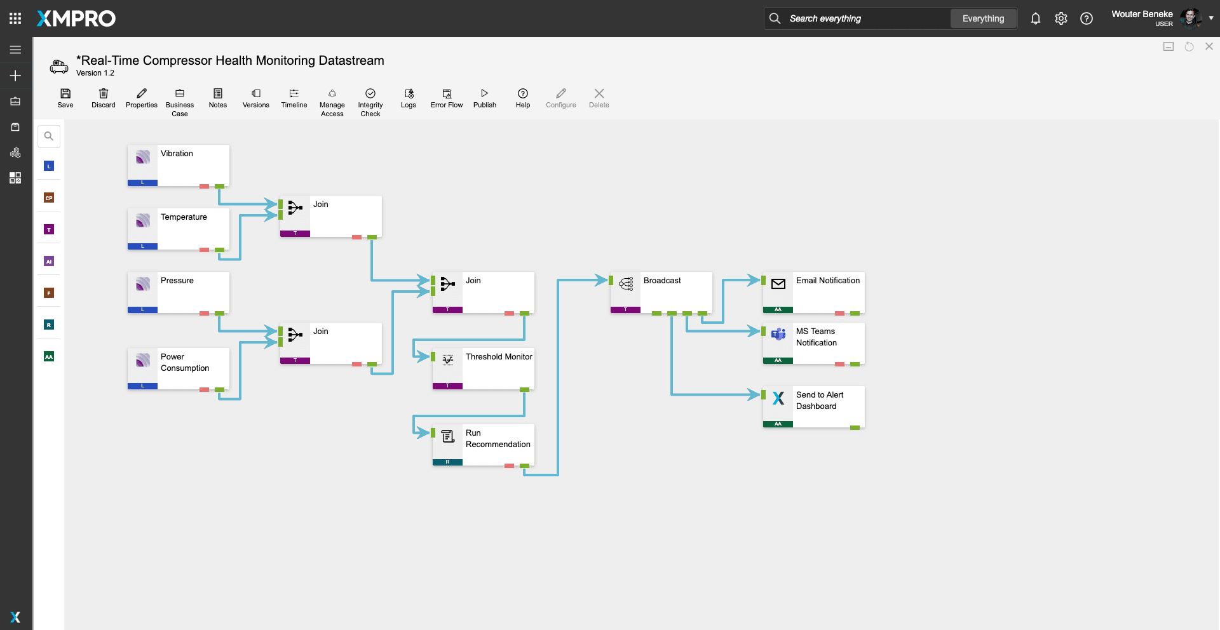
Task: Open the Logs panel
Action: click(x=409, y=98)
